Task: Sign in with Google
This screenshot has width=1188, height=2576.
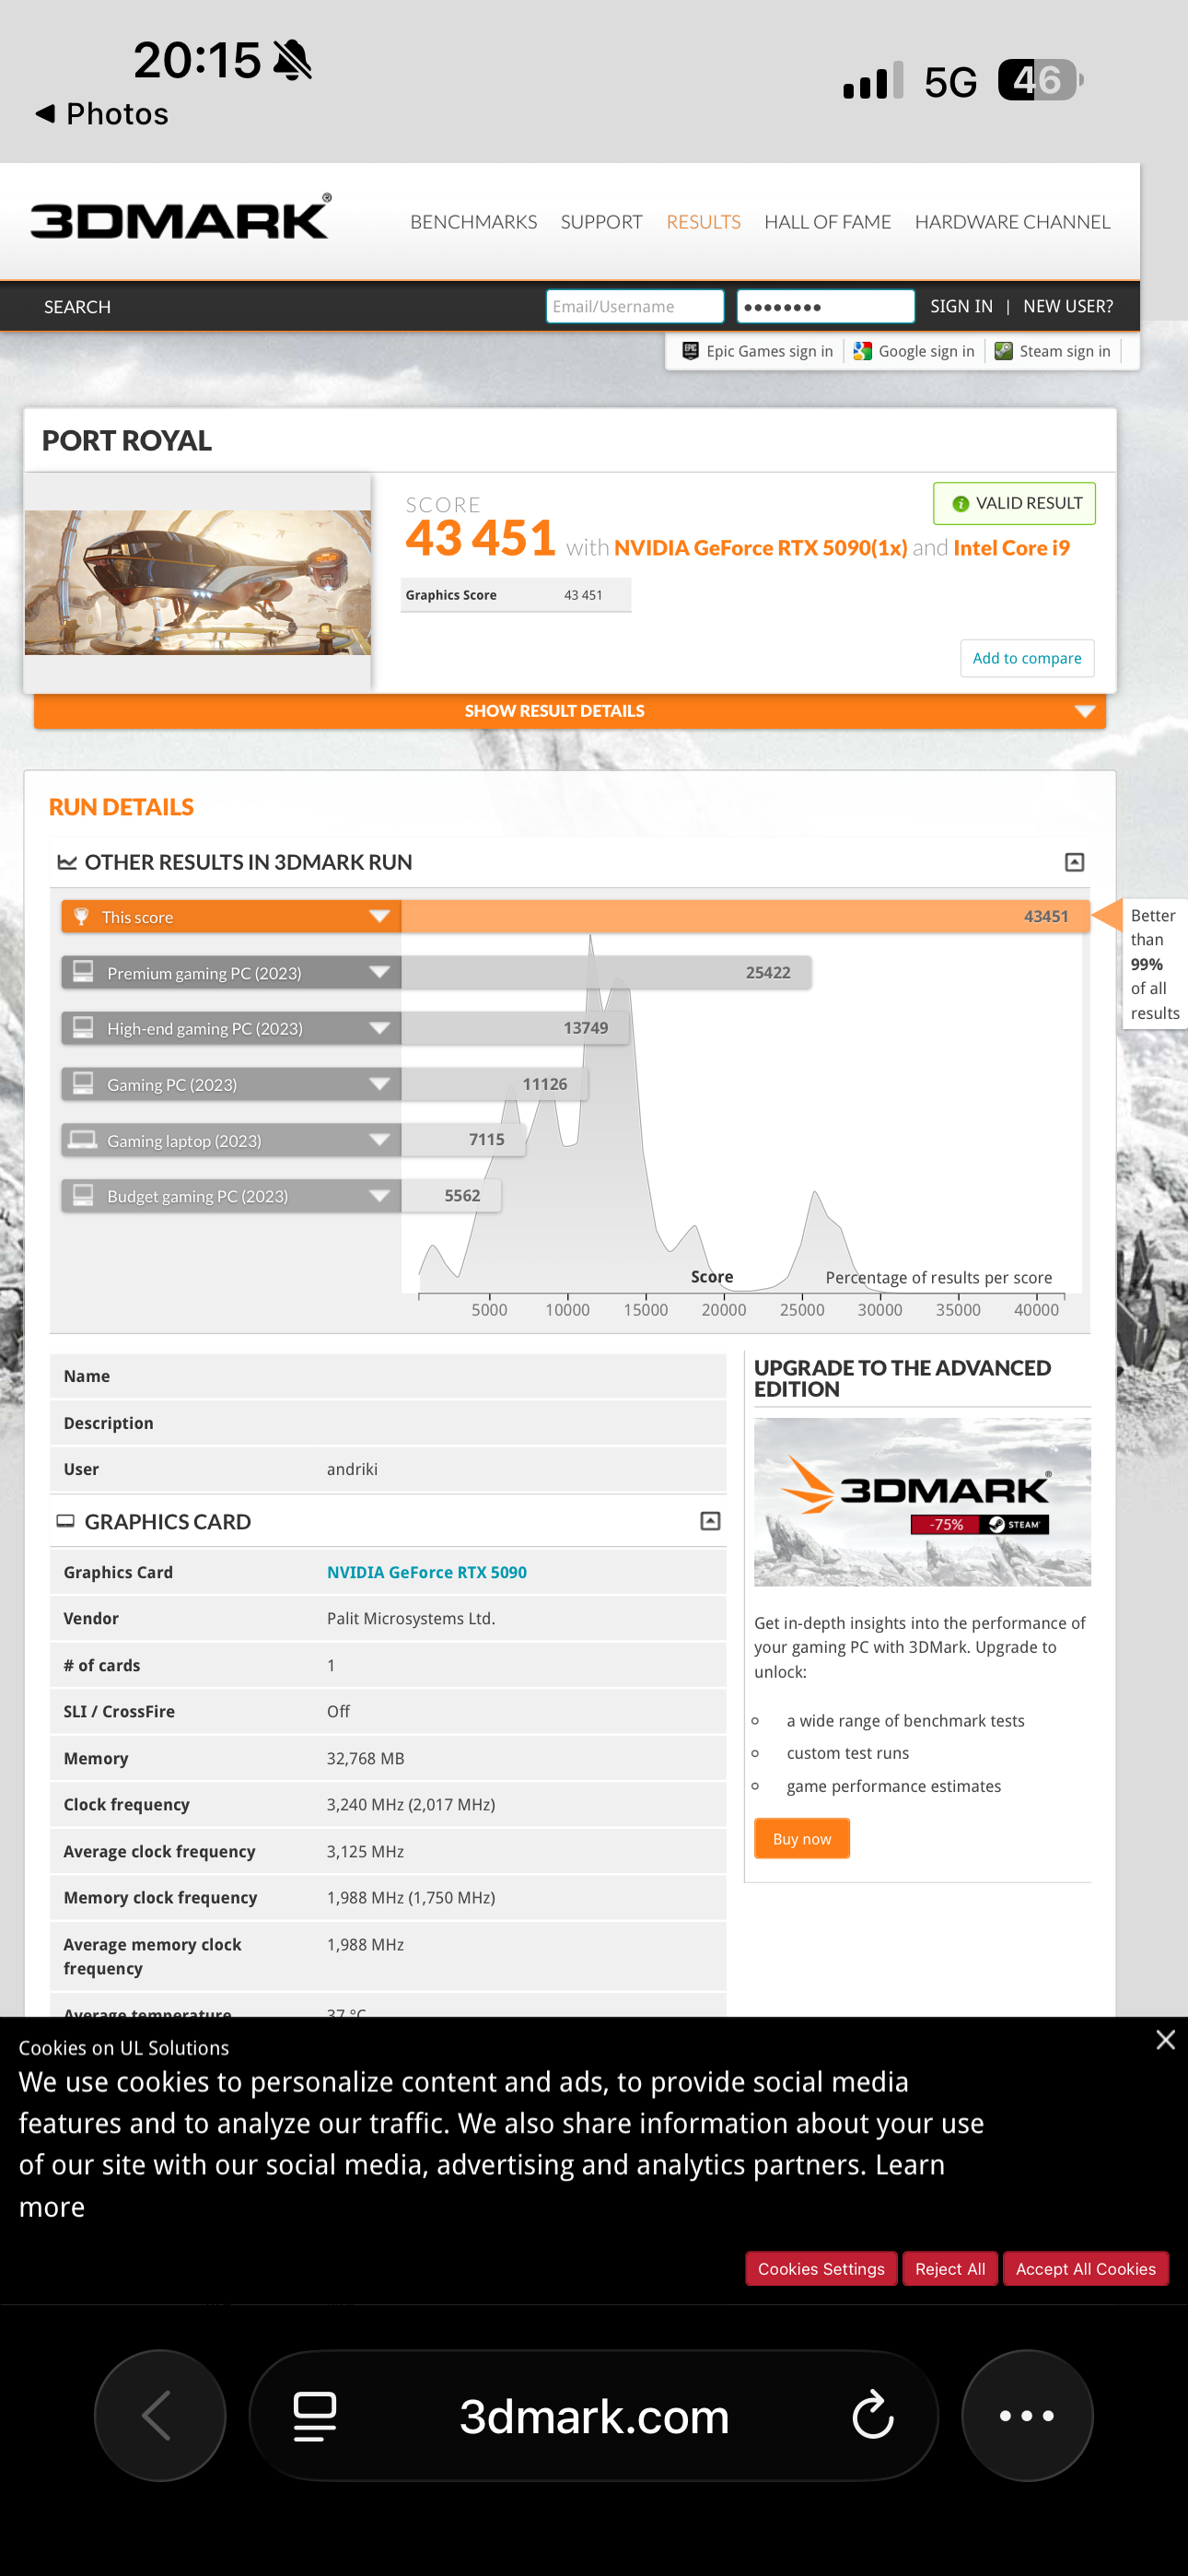Action: pos(913,352)
